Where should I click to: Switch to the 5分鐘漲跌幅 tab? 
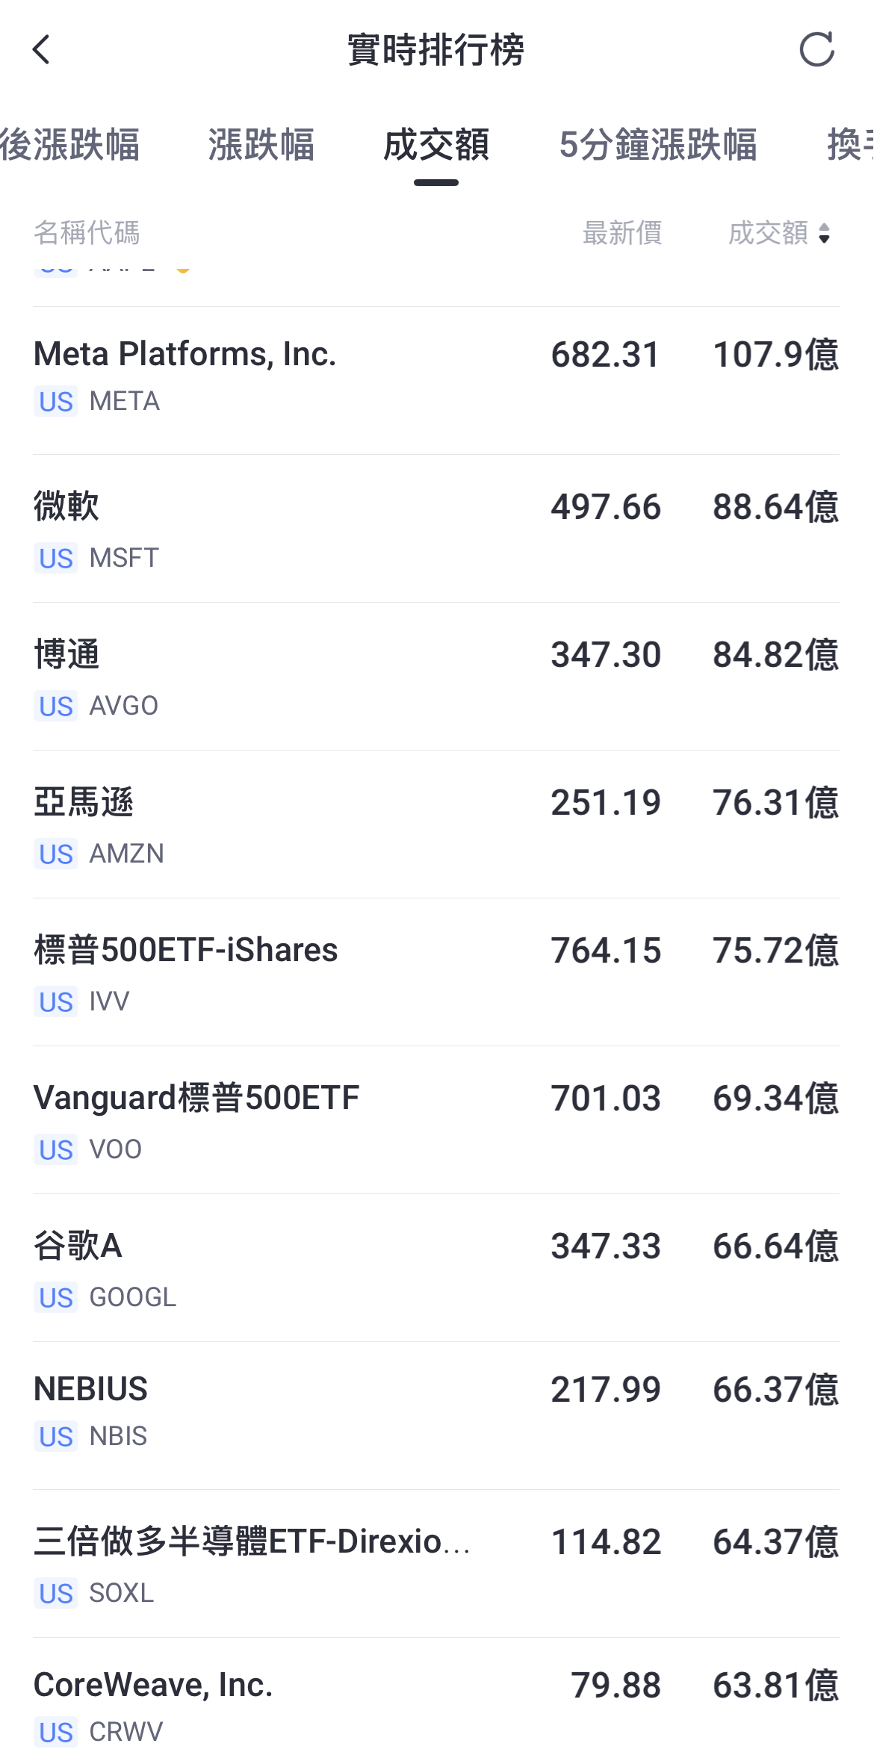pyautogui.click(x=658, y=144)
